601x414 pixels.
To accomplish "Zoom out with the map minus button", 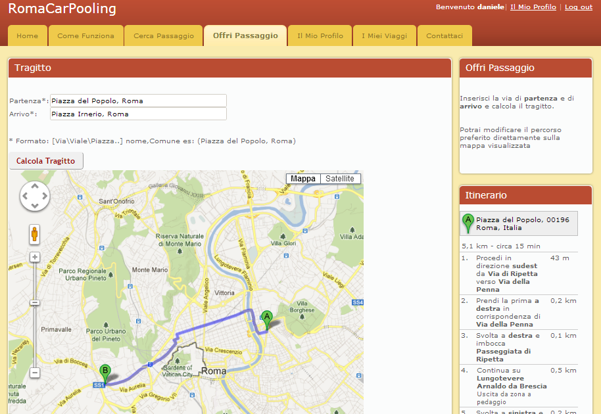I will click(x=35, y=373).
